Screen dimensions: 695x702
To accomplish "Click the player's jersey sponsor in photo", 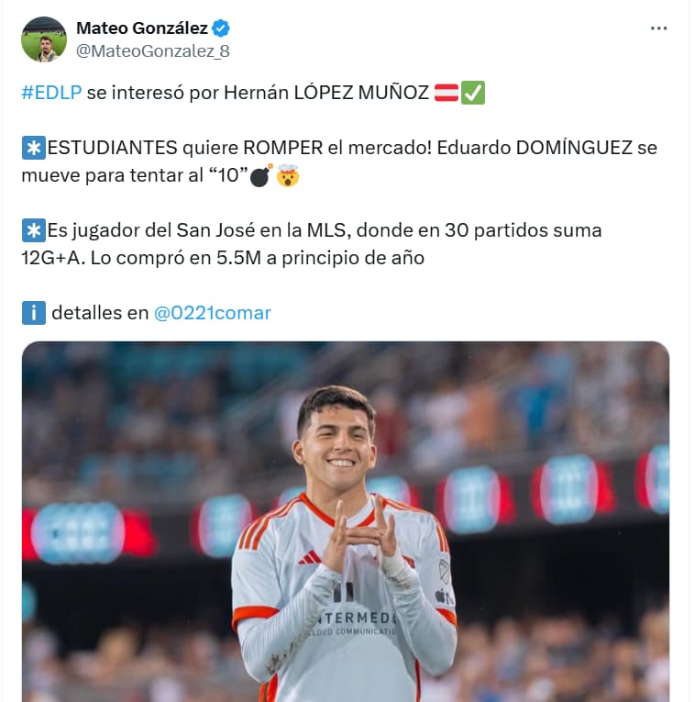I will tap(356, 623).
